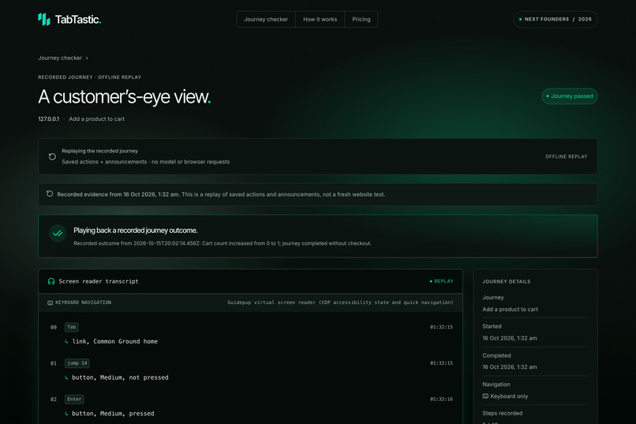Select the Tab key chip in step 00
The image size is (636, 424).
click(x=71, y=327)
